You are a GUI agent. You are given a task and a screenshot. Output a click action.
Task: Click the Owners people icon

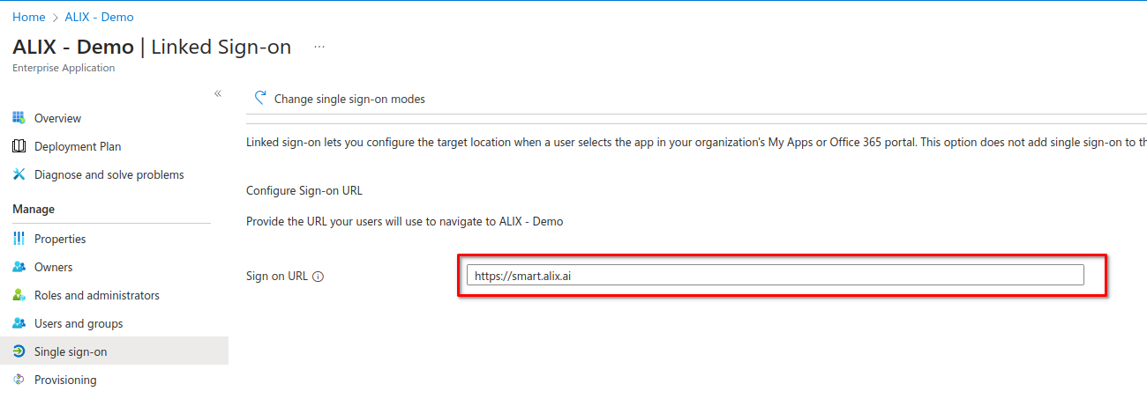click(x=19, y=267)
